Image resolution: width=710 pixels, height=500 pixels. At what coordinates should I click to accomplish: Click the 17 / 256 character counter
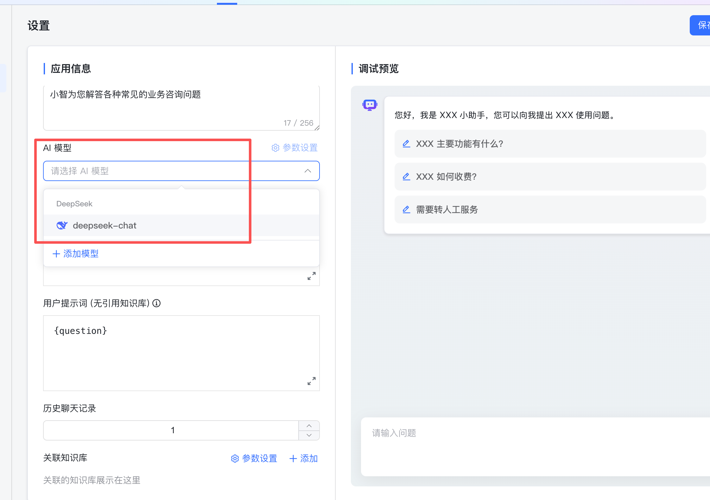pos(298,123)
